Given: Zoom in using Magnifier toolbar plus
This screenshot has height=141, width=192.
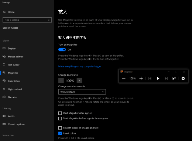Looking at the screenshot, I should (141, 78).
